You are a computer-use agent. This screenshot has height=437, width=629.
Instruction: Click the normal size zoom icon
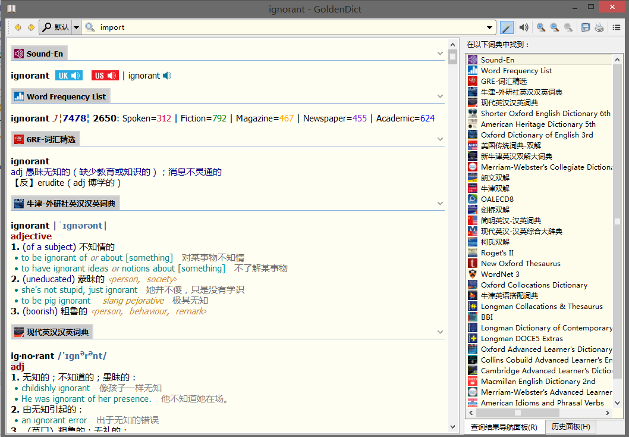click(568, 27)
